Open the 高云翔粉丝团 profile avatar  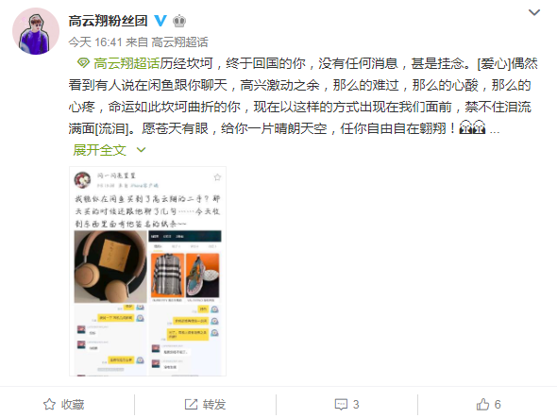point(36,31)
